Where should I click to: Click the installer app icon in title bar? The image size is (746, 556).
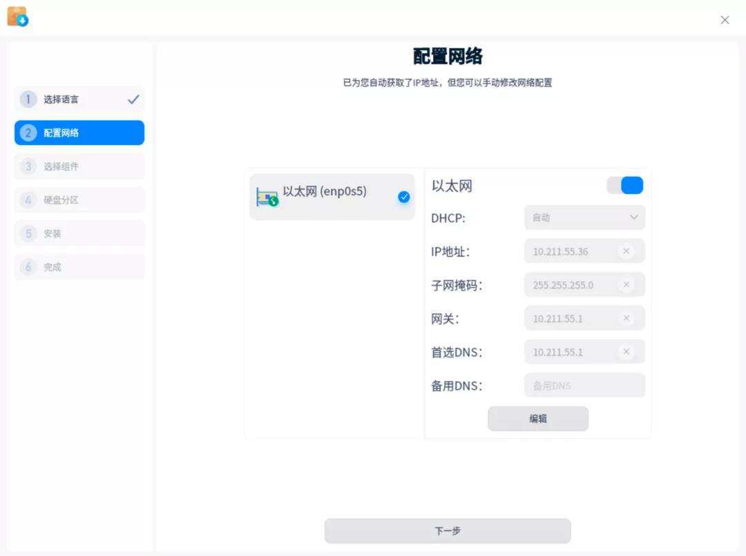pyautogui.click(x=17, y=17)
